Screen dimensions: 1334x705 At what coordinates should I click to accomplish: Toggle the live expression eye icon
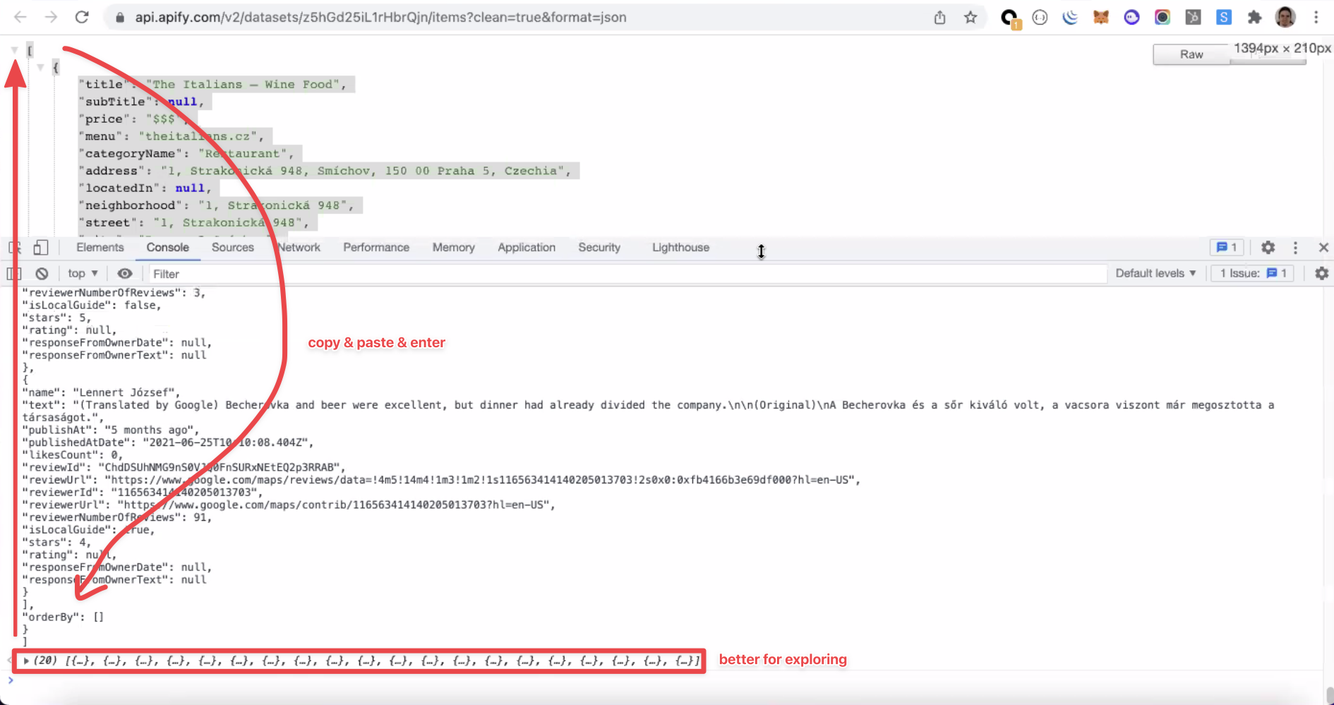[125, 273]
